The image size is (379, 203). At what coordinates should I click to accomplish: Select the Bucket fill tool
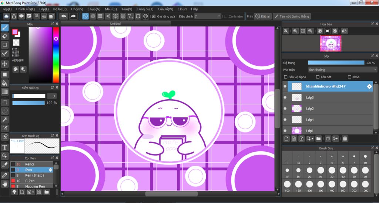(x=5, y=83)
